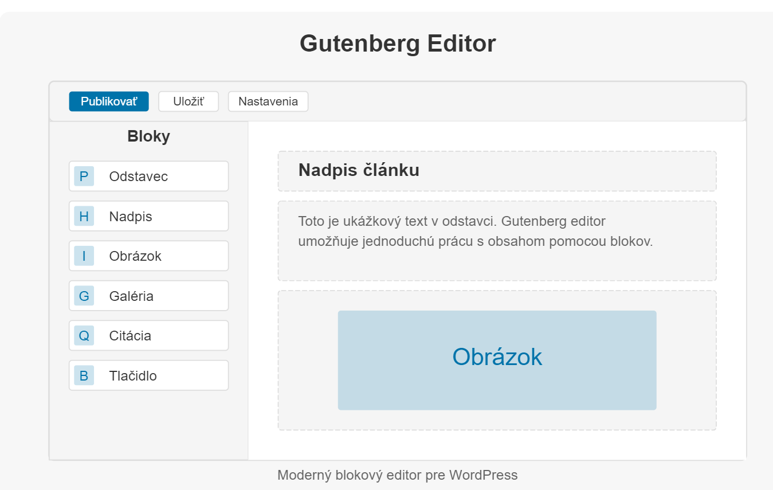Click the B button block icon
Image resolution: width=773 pixels, height=490 pixels.
pos(84,375)
